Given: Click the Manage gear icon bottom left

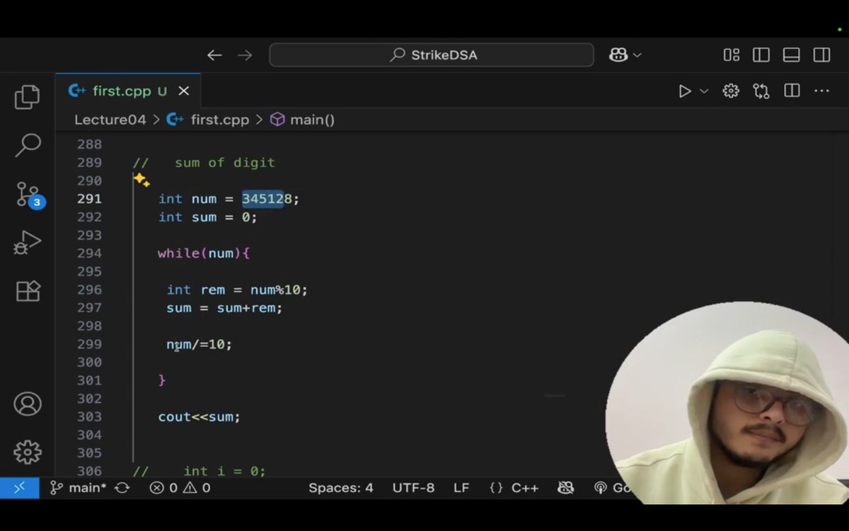Looking at the screenshot, I should pyautogui.click(x=27, y=452).
